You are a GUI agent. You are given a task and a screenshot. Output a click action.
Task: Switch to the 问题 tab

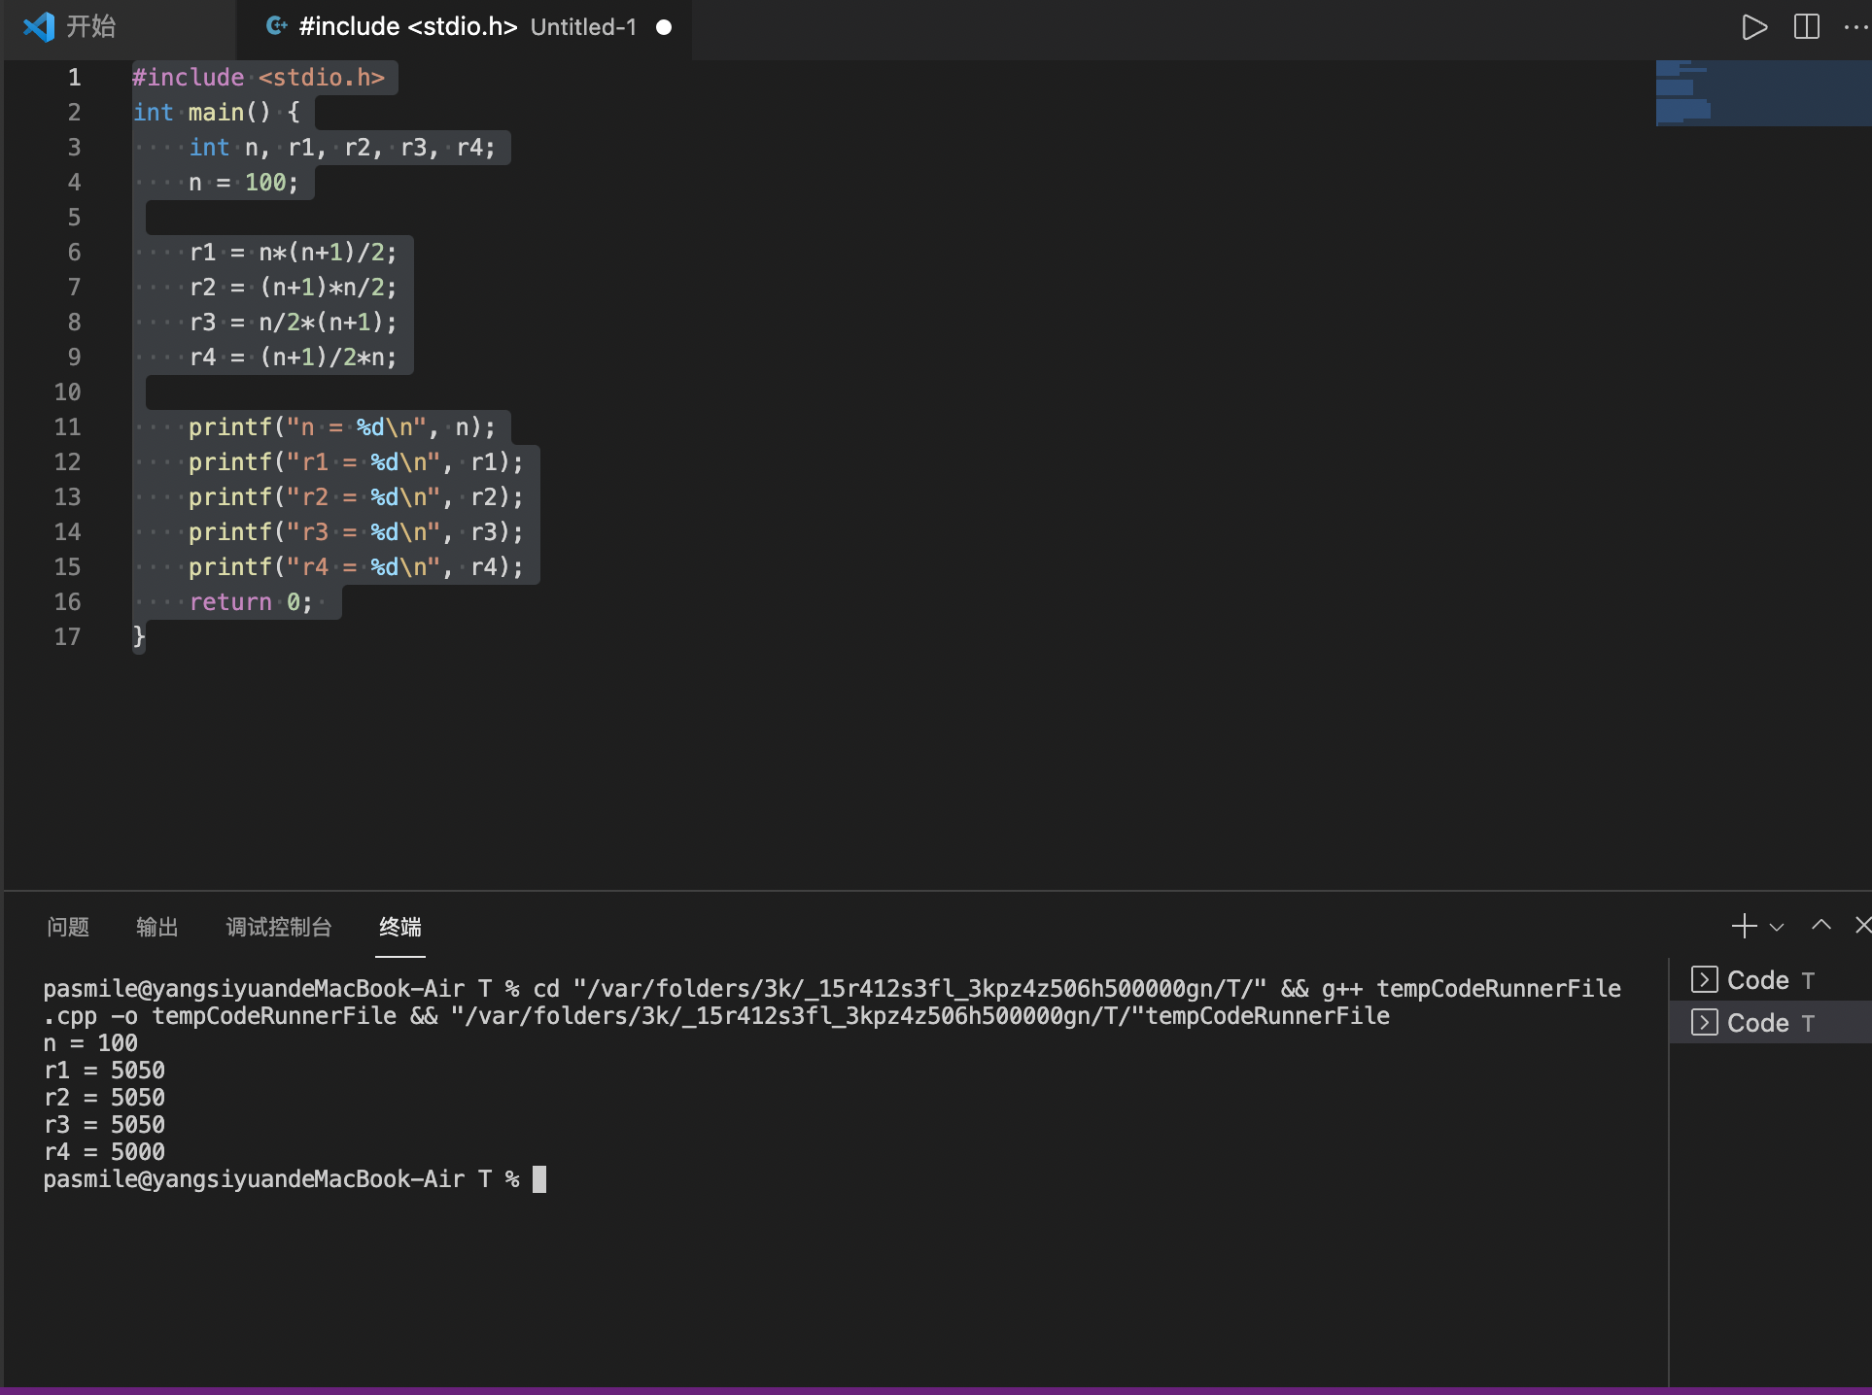pyautogui.click(x=68, y=927)
